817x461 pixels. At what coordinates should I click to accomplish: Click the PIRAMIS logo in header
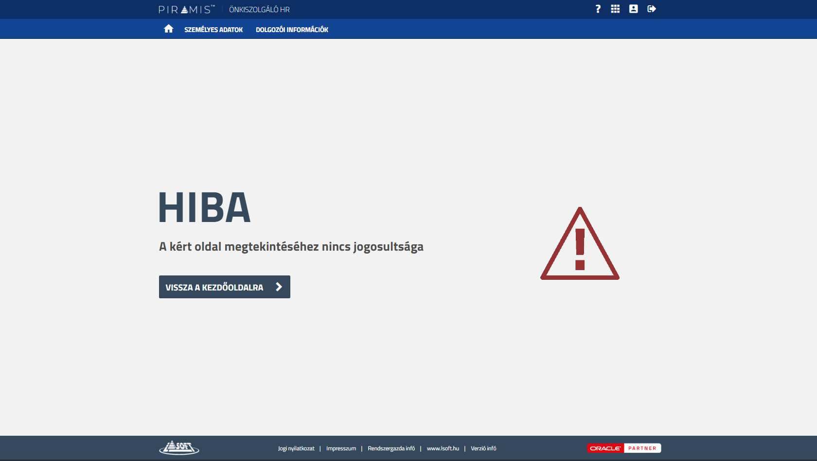tap(186, 10)
